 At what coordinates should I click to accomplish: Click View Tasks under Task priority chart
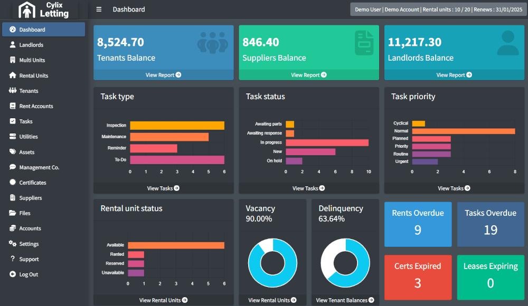(x=454, y=188)
